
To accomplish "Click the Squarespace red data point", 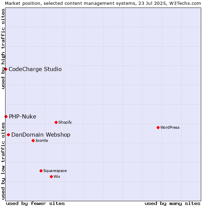I will coord(41,171).
